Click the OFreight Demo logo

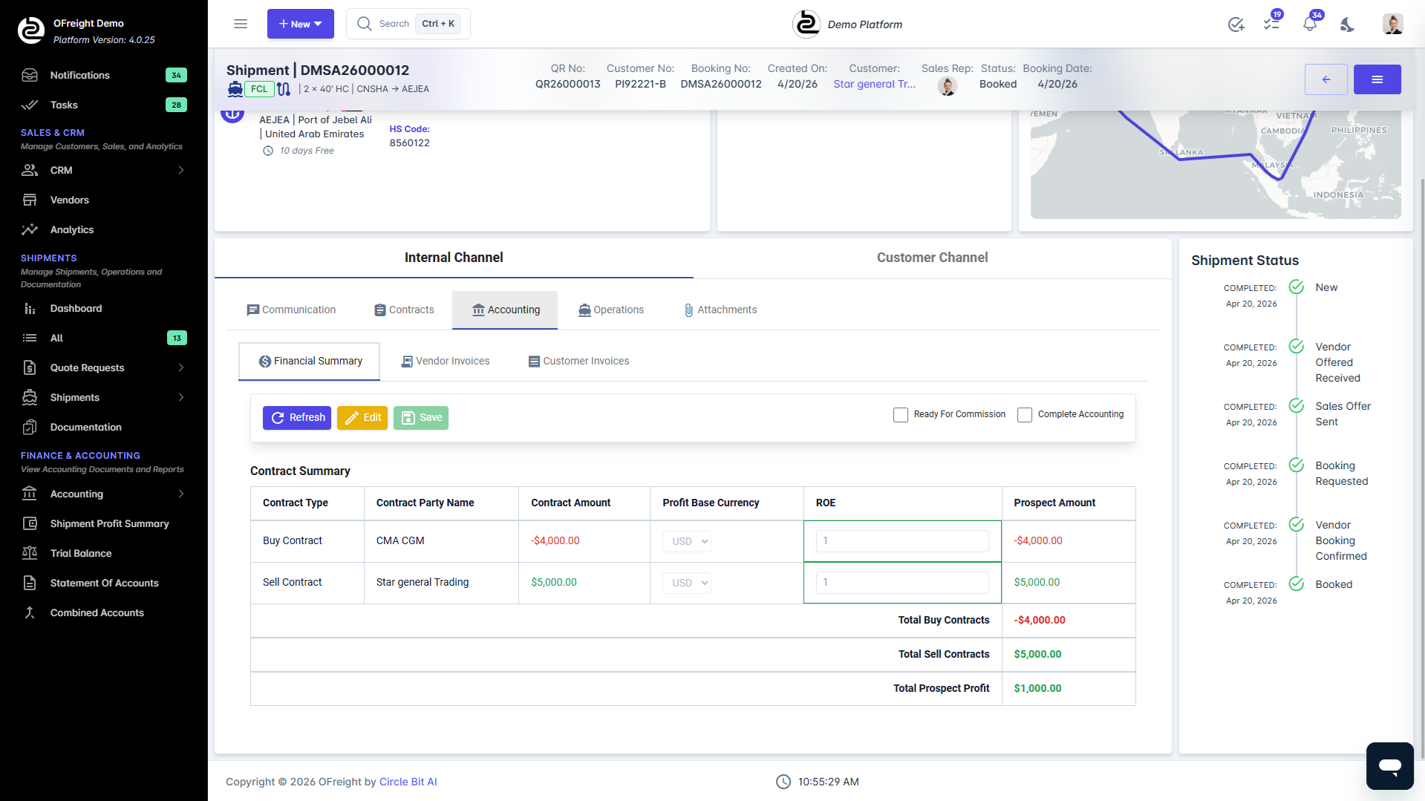coord(31,30)
